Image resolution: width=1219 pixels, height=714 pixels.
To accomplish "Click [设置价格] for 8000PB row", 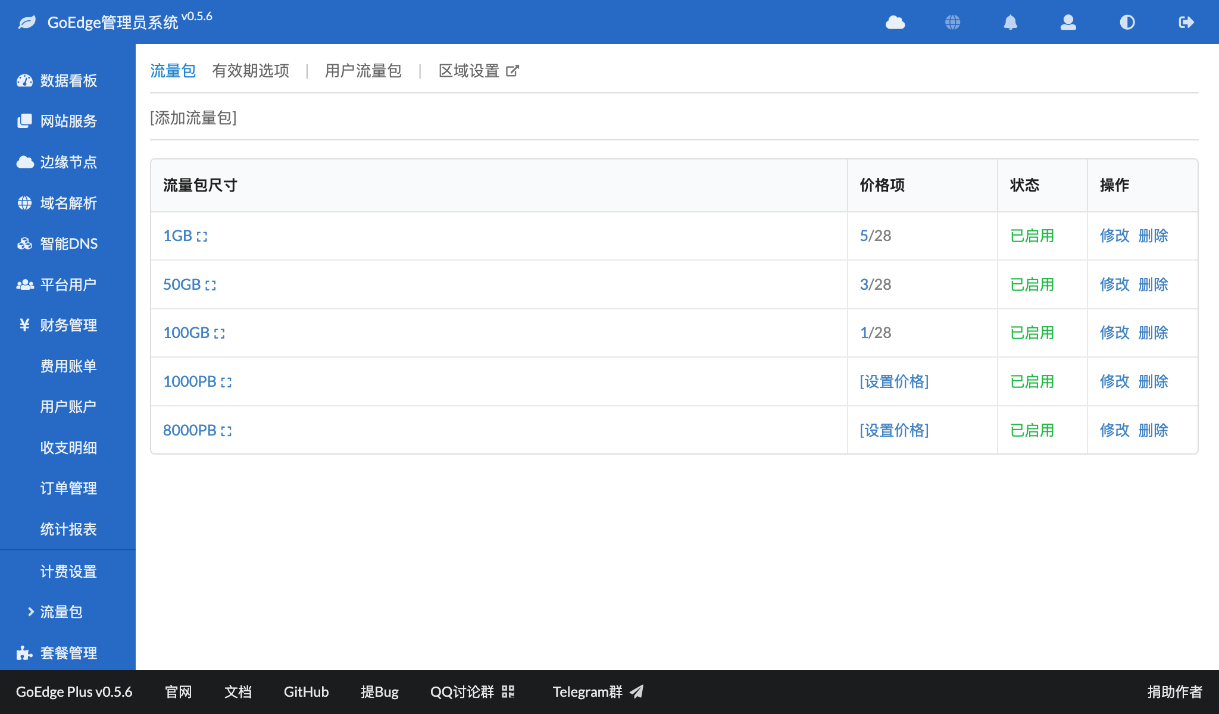I will tap(894, 431).
